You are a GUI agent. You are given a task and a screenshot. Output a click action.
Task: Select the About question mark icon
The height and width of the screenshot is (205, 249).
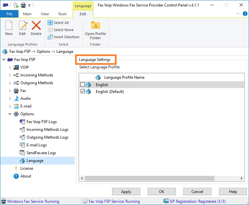[x=16, y=176]
